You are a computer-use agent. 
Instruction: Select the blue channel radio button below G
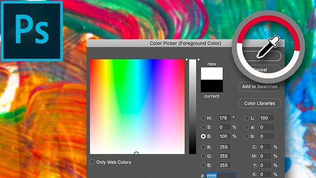click(x=203, y=165)
